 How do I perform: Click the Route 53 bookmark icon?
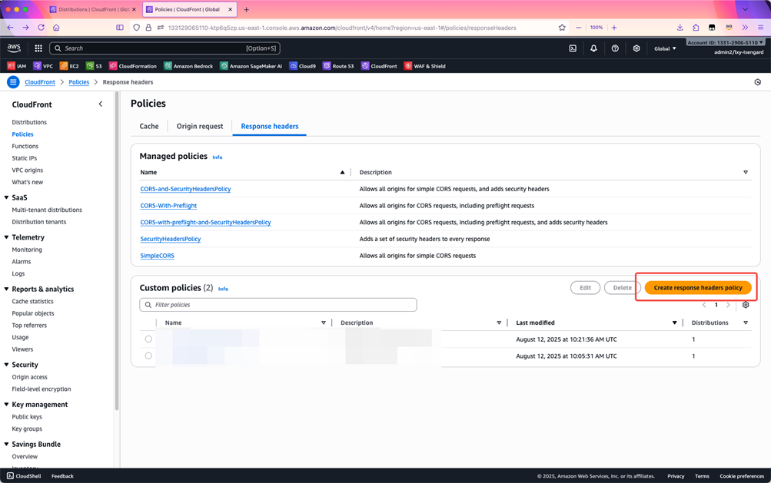[327, 66]
